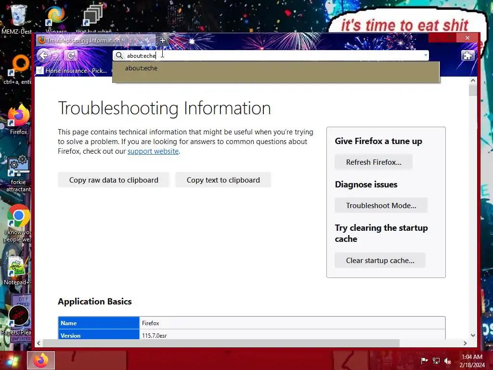Open the Horse Insurance bookmark

(72, 71)
